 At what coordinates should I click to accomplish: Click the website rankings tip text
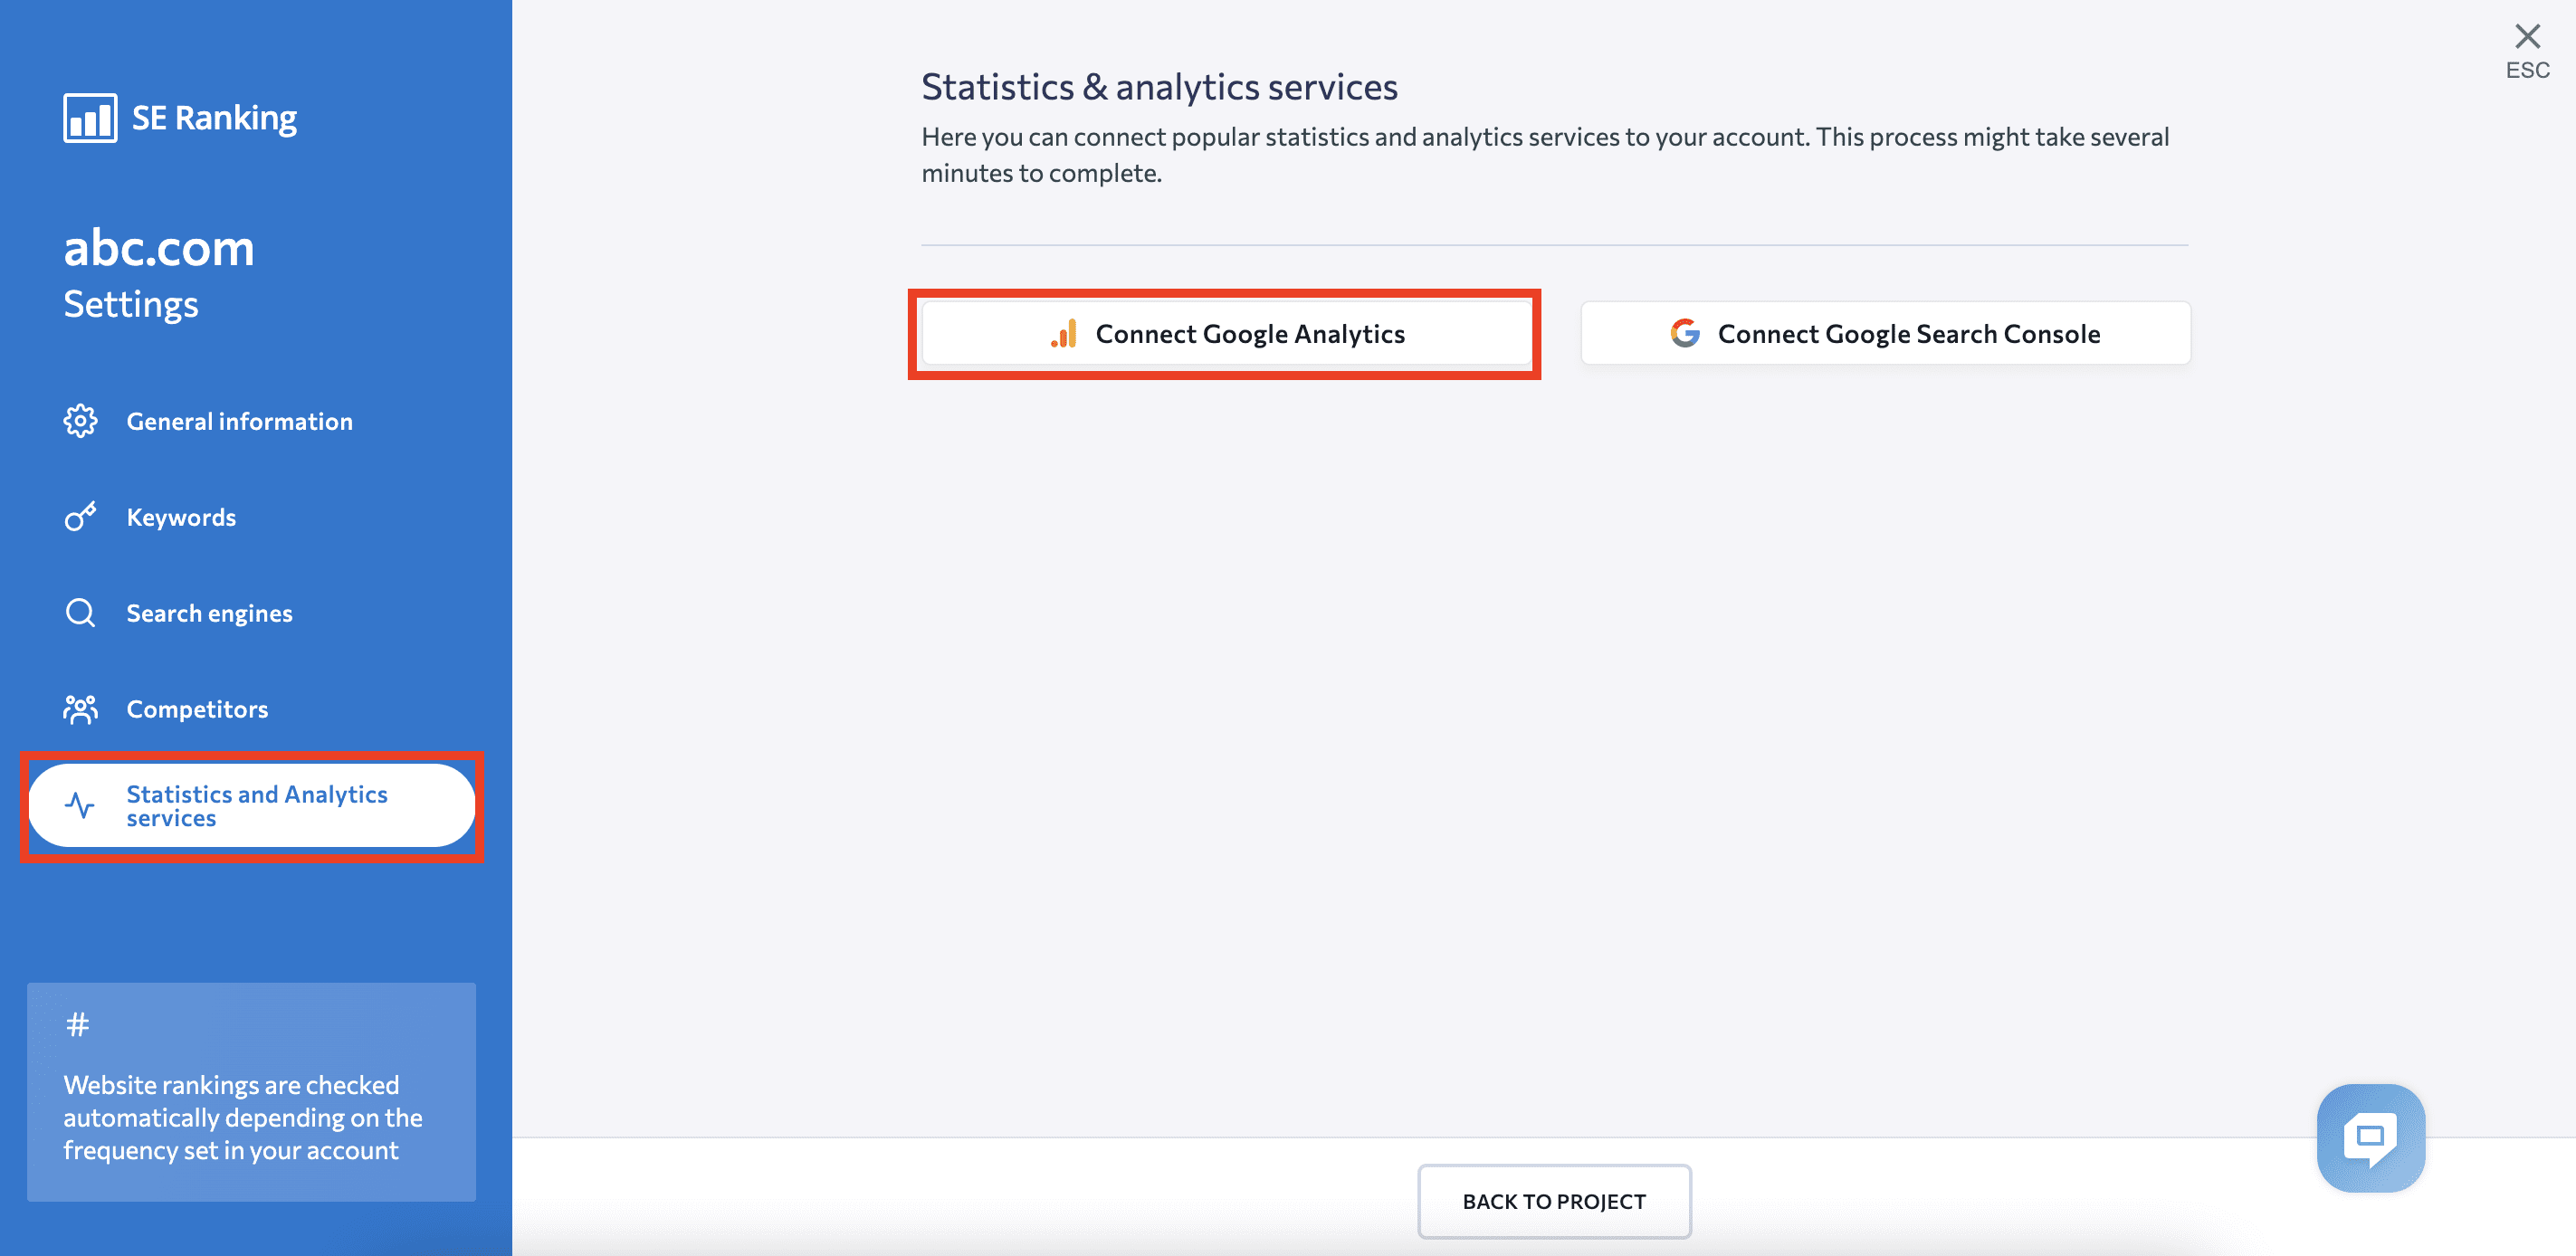coord(243,1117)
